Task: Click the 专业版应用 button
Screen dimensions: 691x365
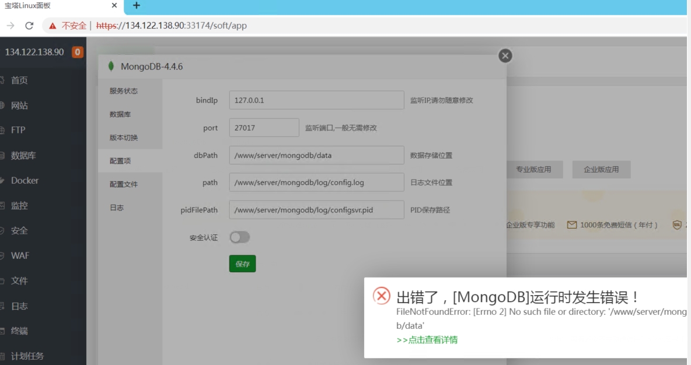Action: point(533,170)
